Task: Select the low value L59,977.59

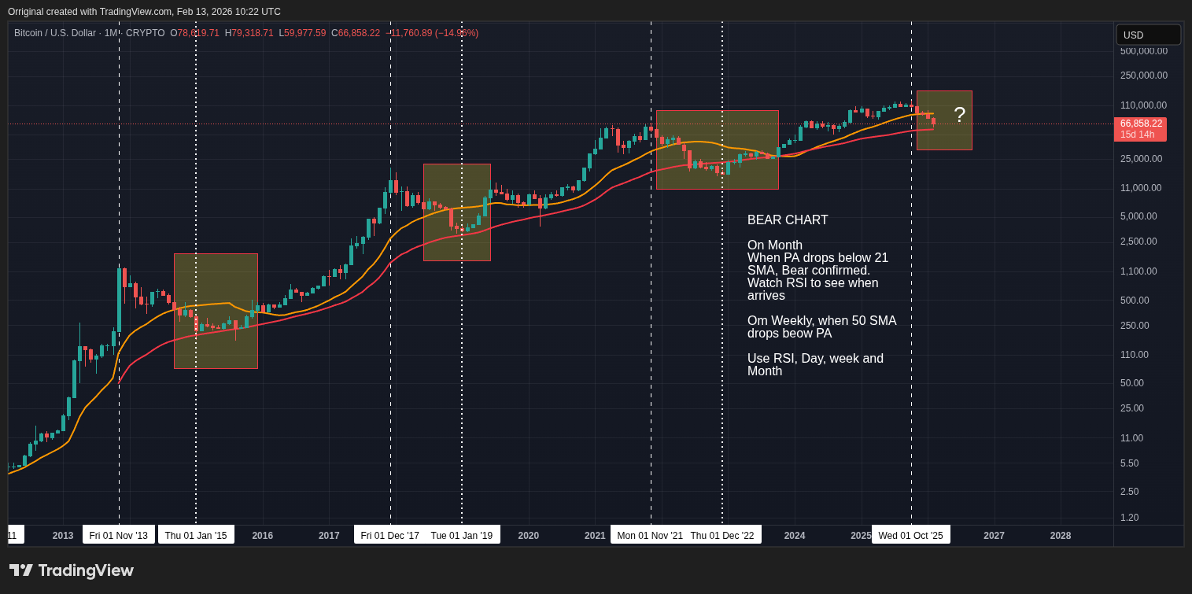Action: (x=302, y=33)
